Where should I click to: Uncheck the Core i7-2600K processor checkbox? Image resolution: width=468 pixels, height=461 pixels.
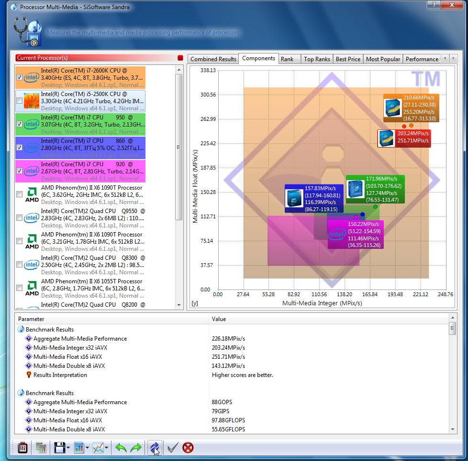coord(20,77)
